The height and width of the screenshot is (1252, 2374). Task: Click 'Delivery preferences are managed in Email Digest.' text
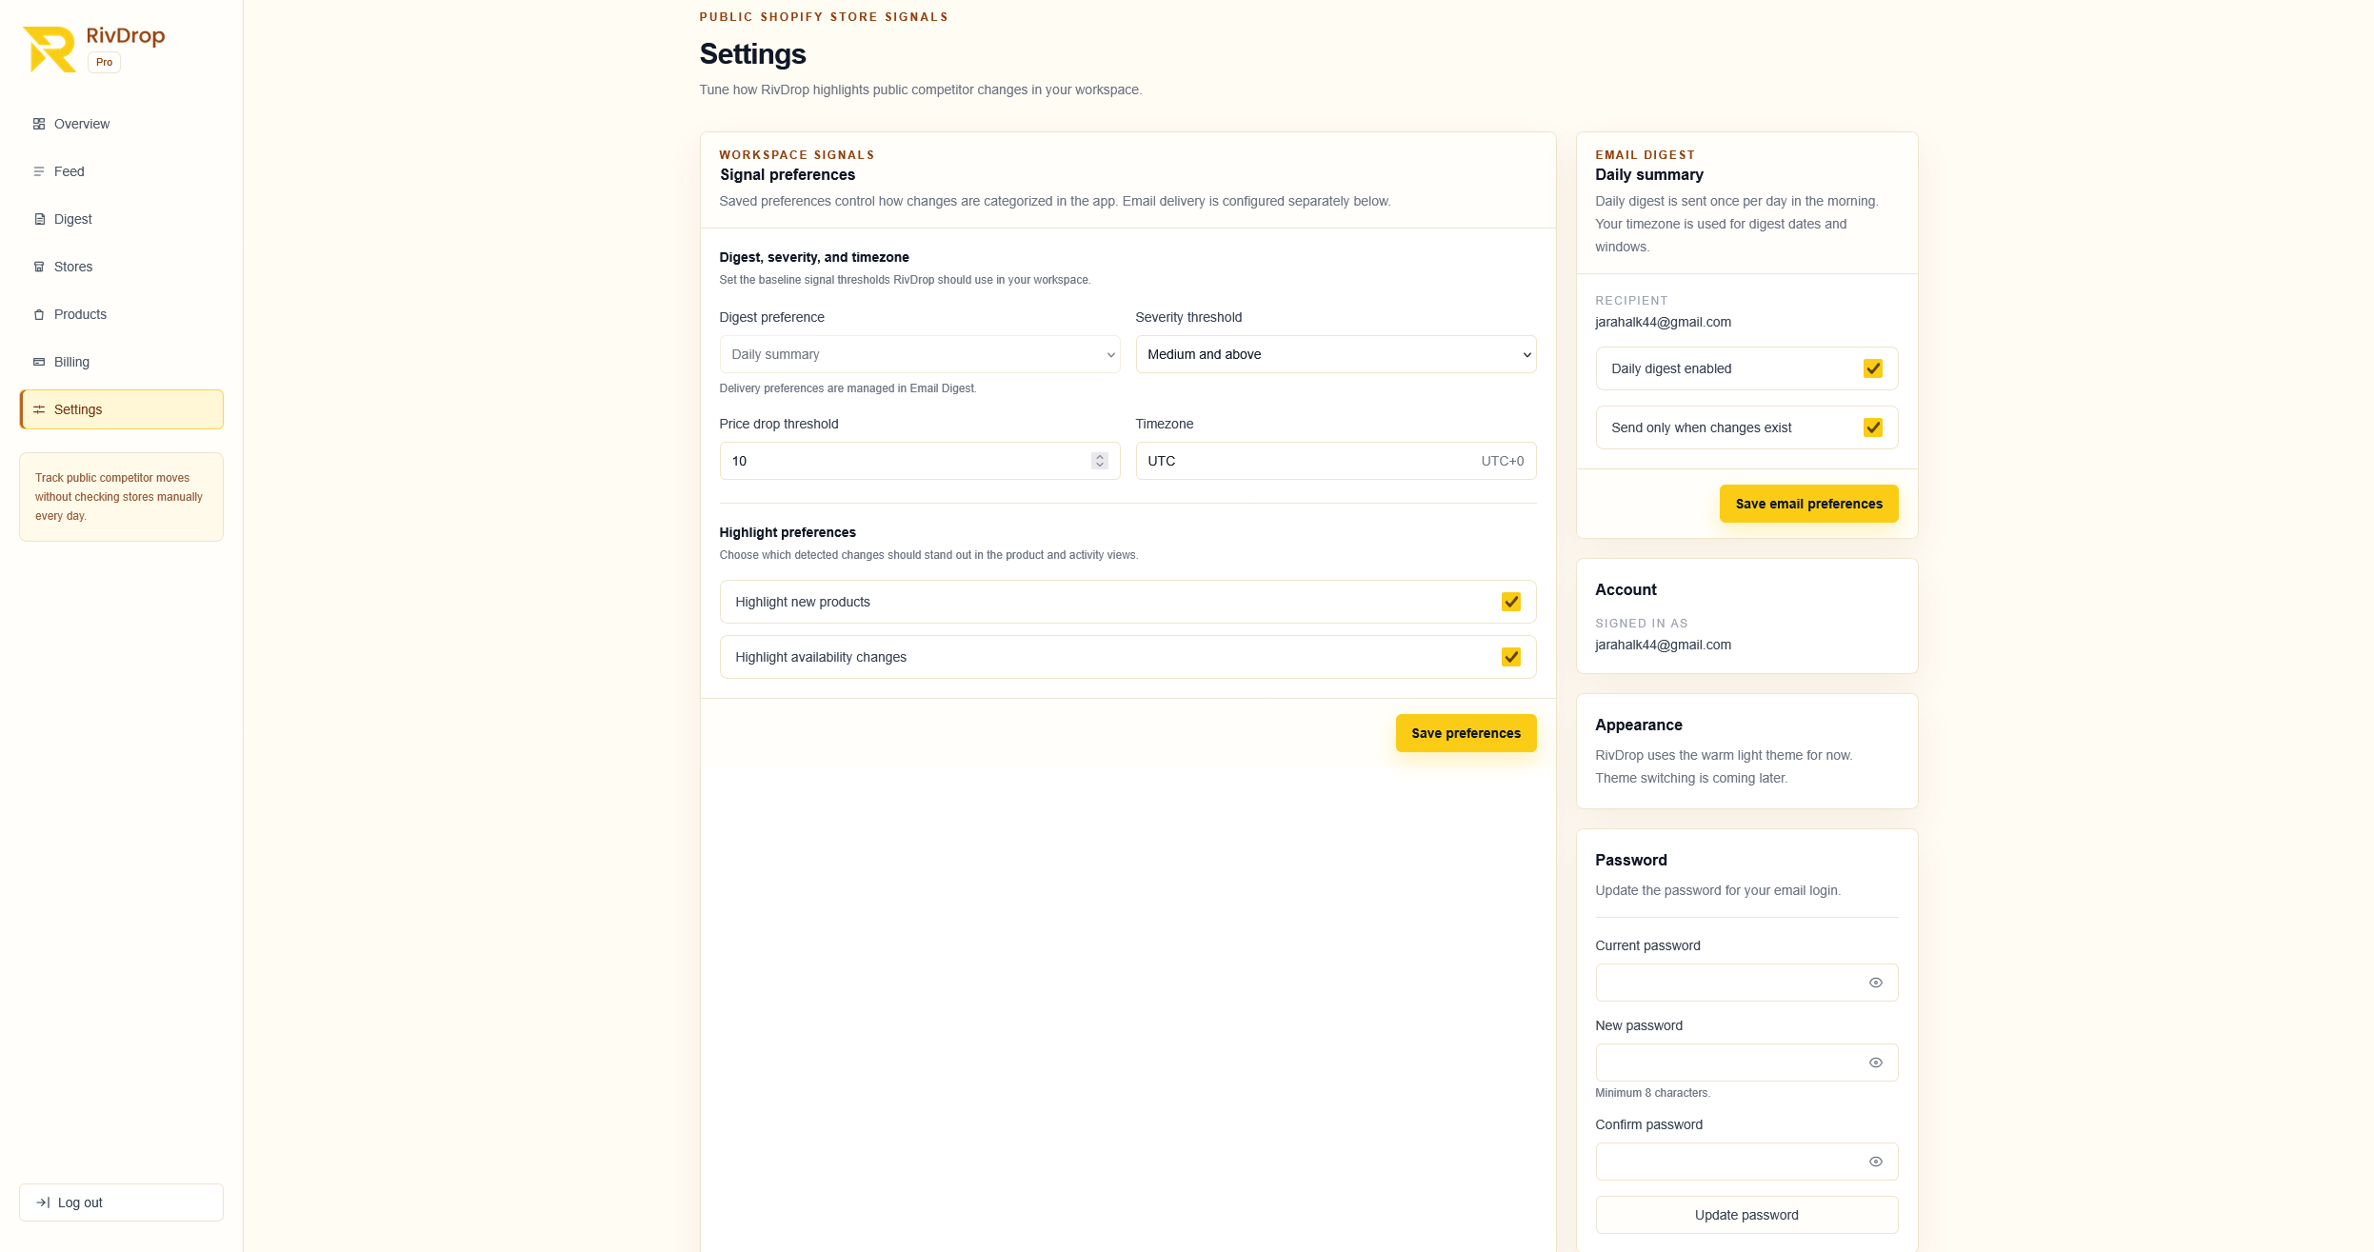click(848, 388)
